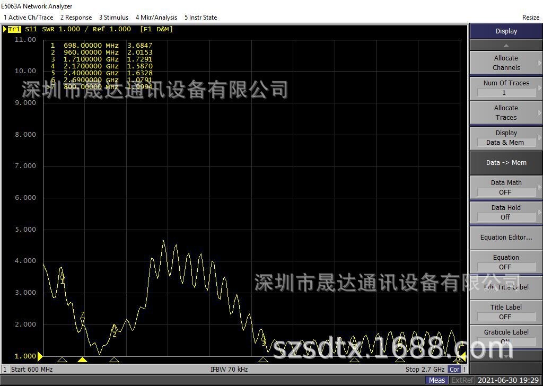
Task: Open the Allocate Traces submenu
Action: tap(506, 112)
